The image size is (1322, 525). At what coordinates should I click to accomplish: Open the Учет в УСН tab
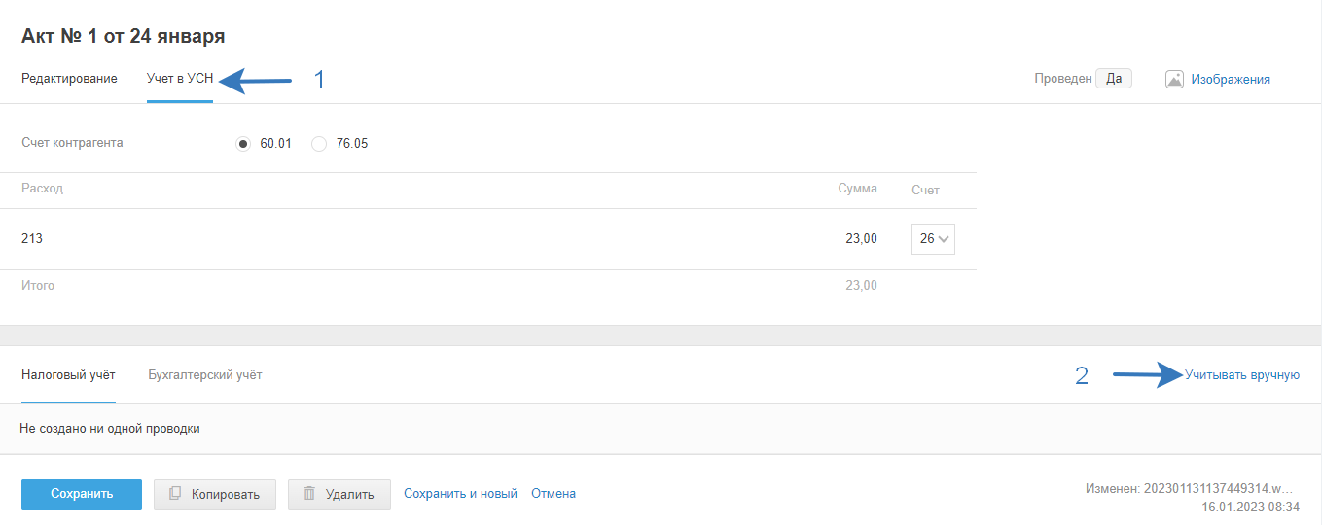coord(180,79)
